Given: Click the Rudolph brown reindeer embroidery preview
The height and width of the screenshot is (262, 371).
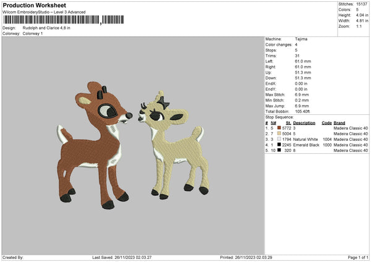Looking at the screenshot, I should click(x=94, y=145).
